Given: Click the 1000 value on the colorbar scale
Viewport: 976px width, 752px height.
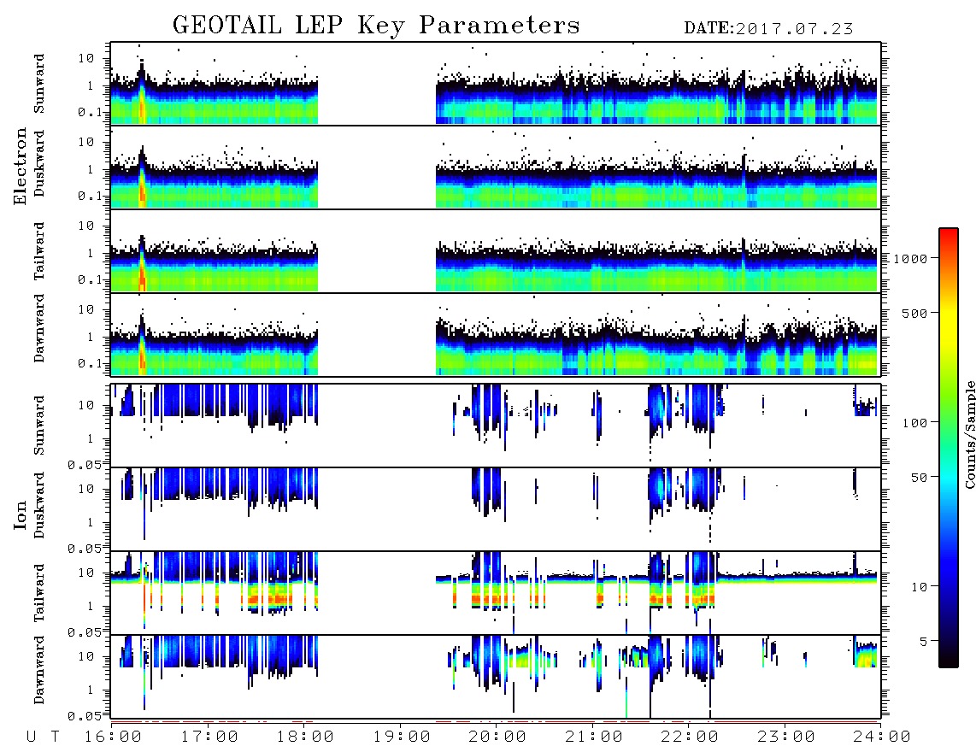Looking at the screenshot, I should (910, 258).
